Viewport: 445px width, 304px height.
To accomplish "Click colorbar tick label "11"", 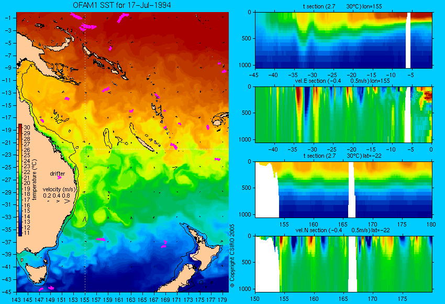I will pos(27,233).
